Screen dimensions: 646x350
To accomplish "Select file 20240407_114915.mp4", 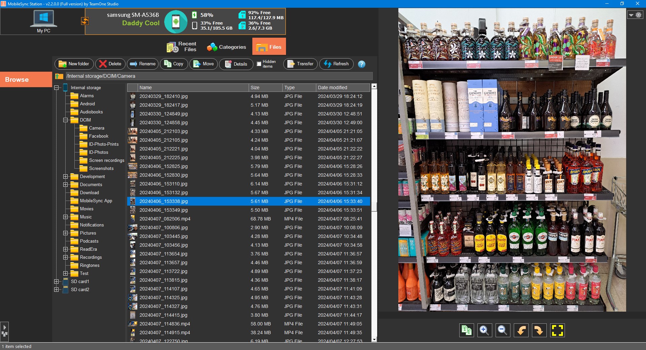I will (x=249, y=332).
